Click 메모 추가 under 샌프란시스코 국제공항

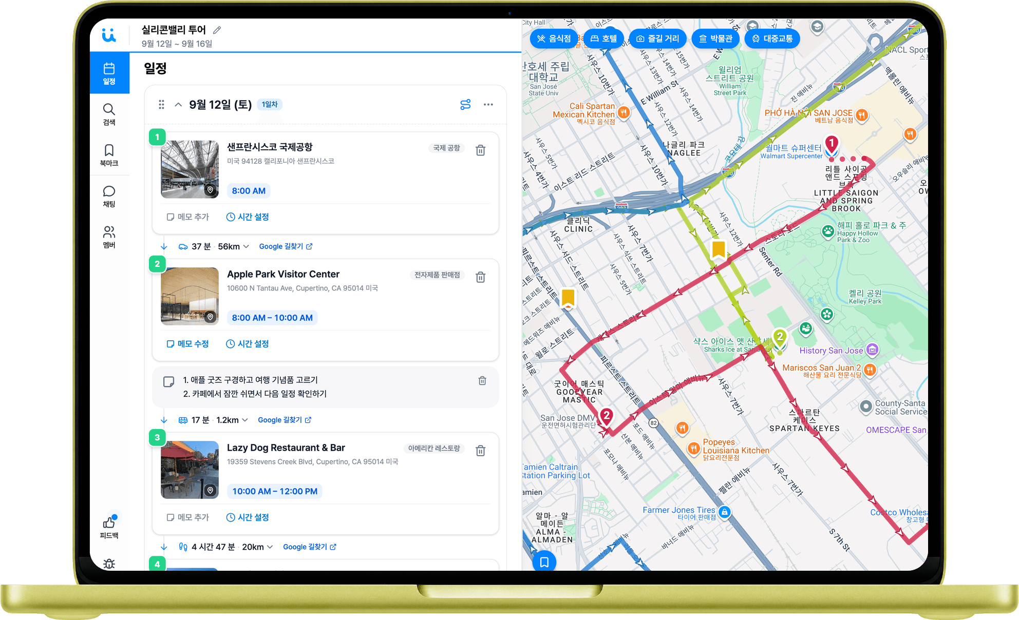point(188,217)
